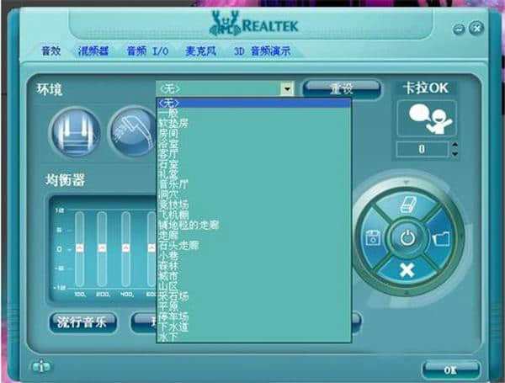This screenshot has width=505, height=383.
Task: Toggle the equalizer power button
Action: coord(407,238)
